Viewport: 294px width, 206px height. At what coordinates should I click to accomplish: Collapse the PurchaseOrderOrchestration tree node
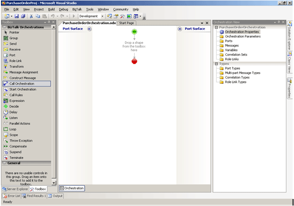tap(216, 28)
